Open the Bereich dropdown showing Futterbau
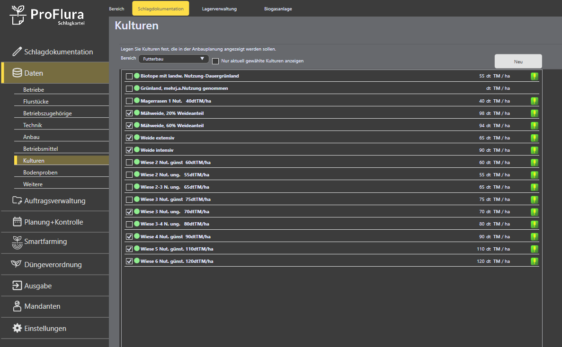This screenshot has height=347, width=562. coord(173,59)
